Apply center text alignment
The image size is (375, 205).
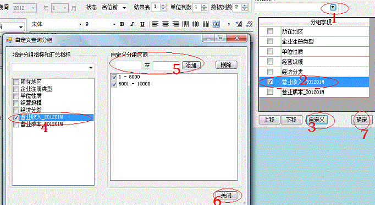click(x=166, y=24)
